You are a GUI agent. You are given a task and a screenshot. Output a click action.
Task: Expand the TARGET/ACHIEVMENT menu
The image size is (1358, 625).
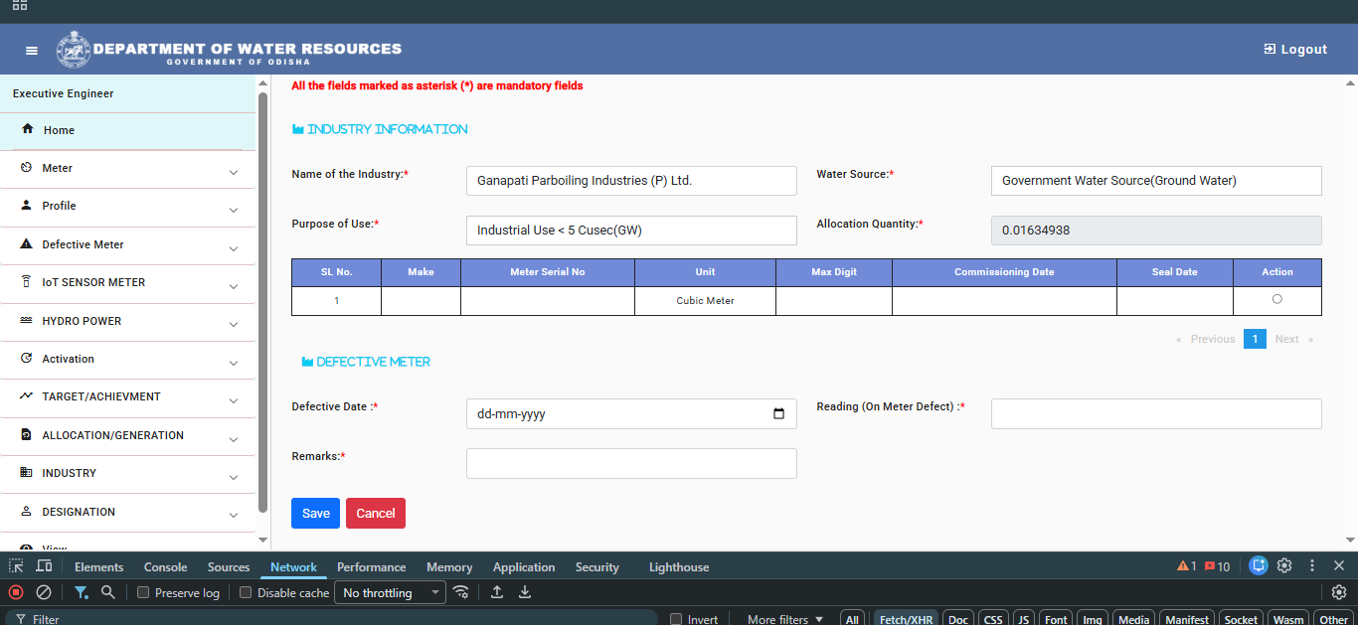128,397
